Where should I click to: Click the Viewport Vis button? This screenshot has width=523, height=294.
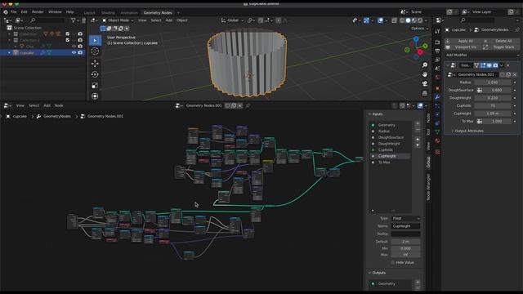pyautogui.click(x=463, y=47)
